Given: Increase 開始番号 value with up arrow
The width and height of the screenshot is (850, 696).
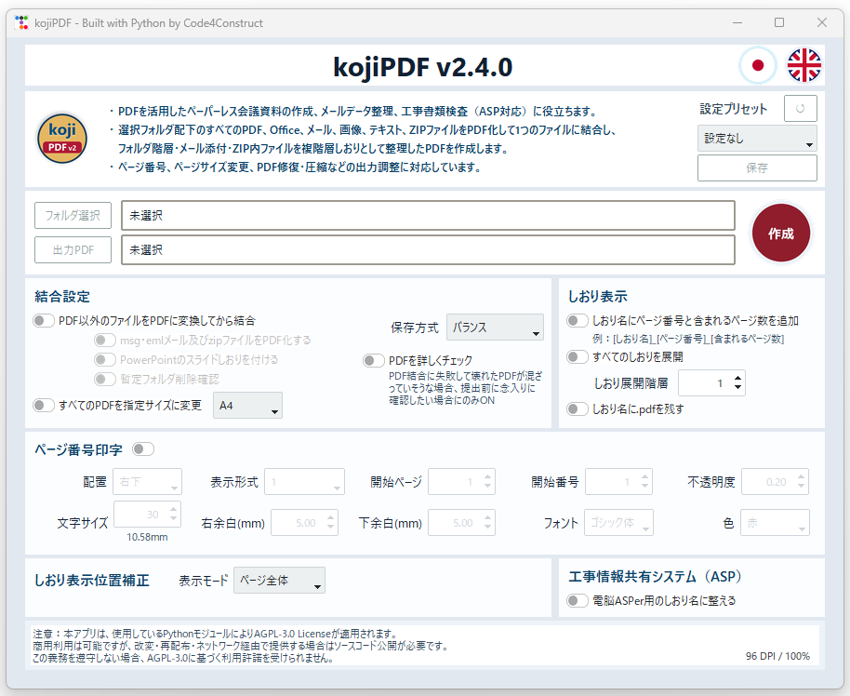Looking at the screenshot, I should (x=644, y=477).
